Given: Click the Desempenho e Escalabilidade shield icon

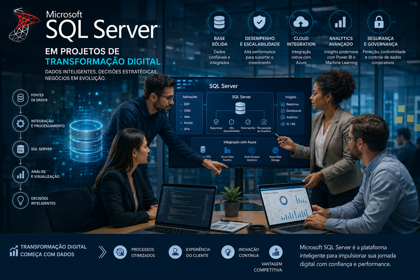Looking at the screenshot, I should (x=259, y=22).
